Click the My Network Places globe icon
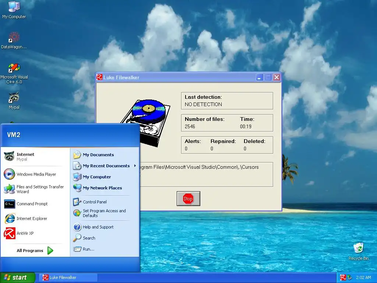This screenshot has height=283, width=377. point(77,188)
